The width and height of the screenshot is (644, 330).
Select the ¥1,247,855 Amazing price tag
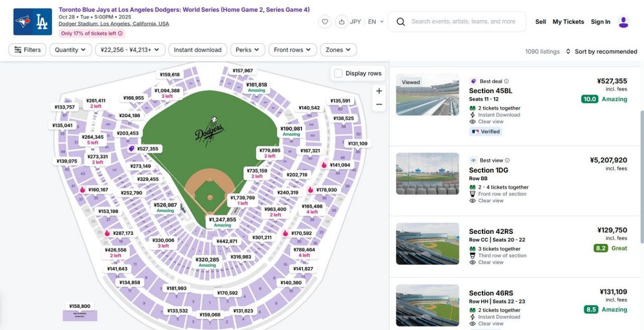(x=223, y=222)
